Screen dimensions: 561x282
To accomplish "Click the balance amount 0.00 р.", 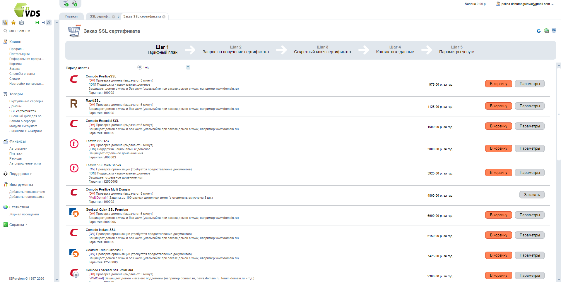I will coord(481,4).
